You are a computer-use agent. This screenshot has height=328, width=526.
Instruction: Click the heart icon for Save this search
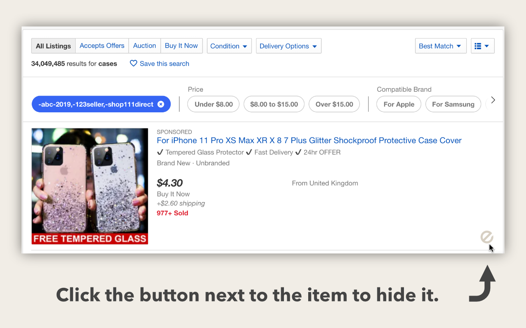pos(134,64)
